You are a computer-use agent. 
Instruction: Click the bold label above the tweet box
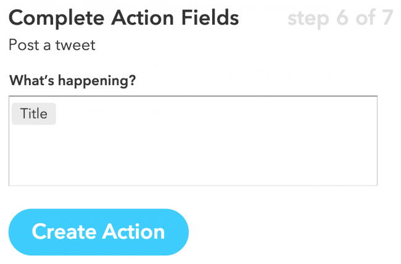point(72,81)
